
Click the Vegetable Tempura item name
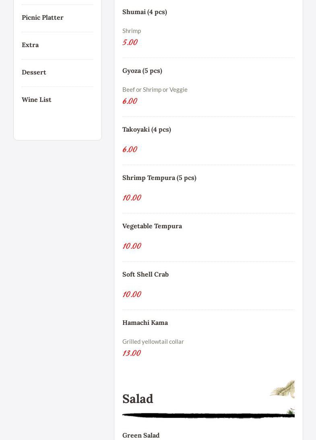coord(152,226)
